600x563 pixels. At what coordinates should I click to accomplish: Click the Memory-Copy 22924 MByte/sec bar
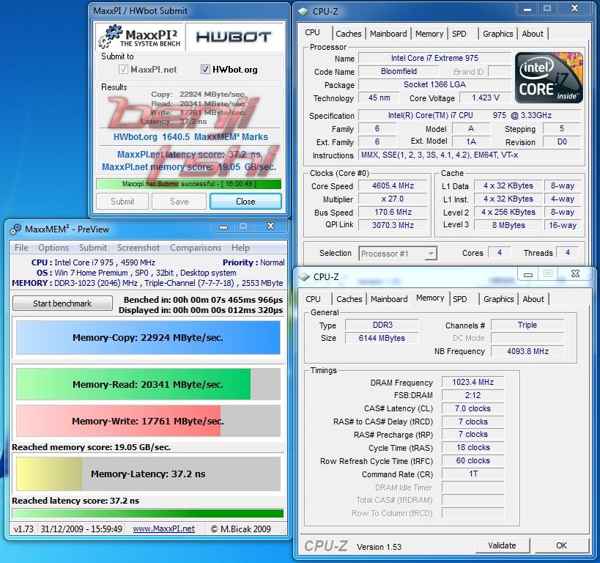[x=148, y=337]
